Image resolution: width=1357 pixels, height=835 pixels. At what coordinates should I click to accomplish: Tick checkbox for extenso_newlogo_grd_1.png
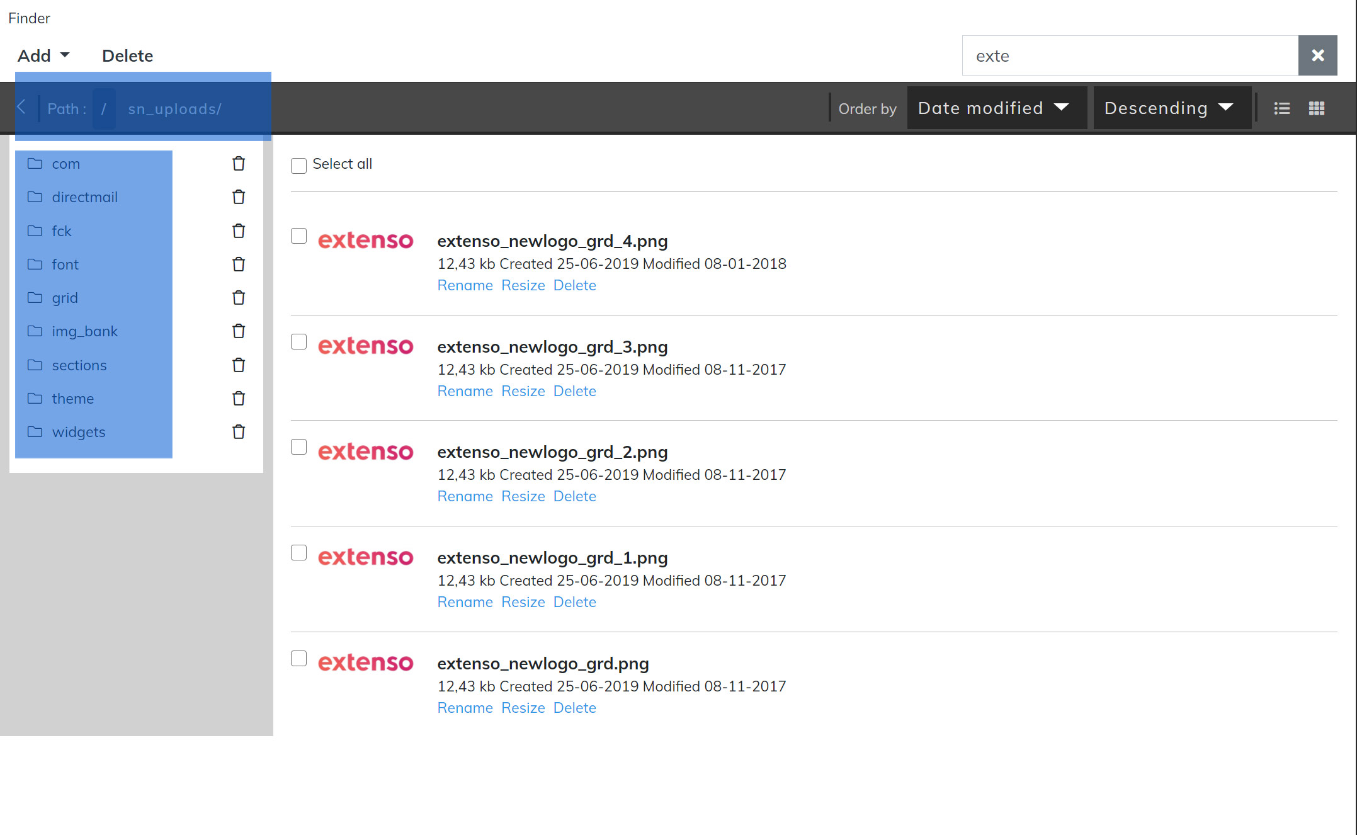(298, 553)
